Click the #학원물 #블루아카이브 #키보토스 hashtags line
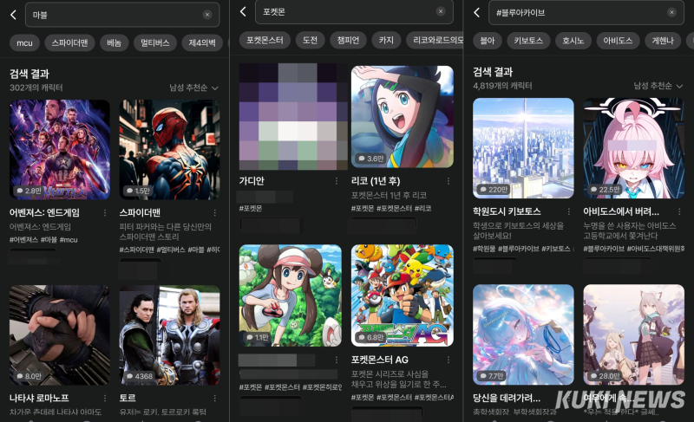This screenshot has width=694, height=422. tap(521, 249)
